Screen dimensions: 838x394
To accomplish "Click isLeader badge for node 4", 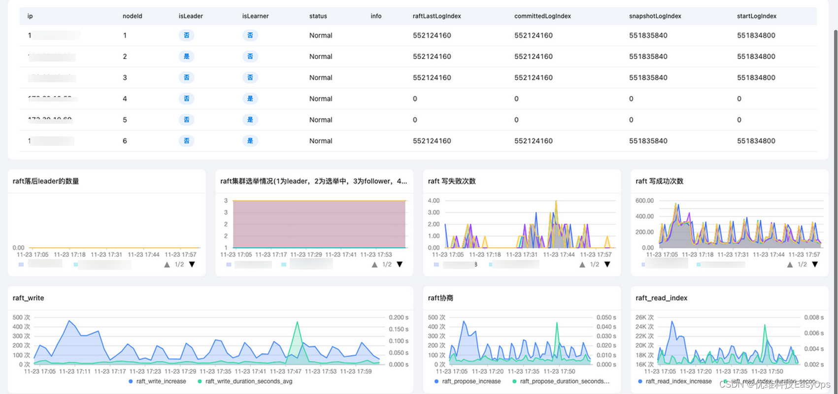I will pos(186,98).
